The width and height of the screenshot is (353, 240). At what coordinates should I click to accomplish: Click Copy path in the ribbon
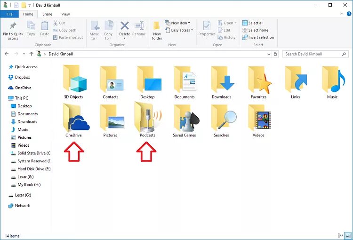pos(65,30)
